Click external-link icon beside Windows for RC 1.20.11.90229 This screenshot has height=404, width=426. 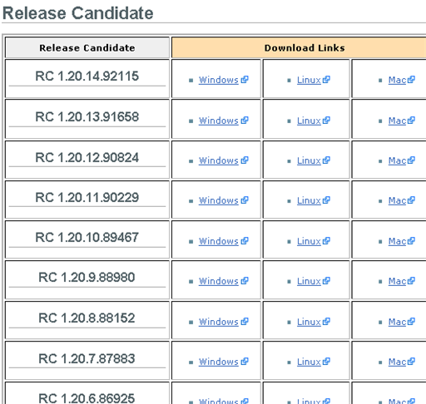coord(245,200)
